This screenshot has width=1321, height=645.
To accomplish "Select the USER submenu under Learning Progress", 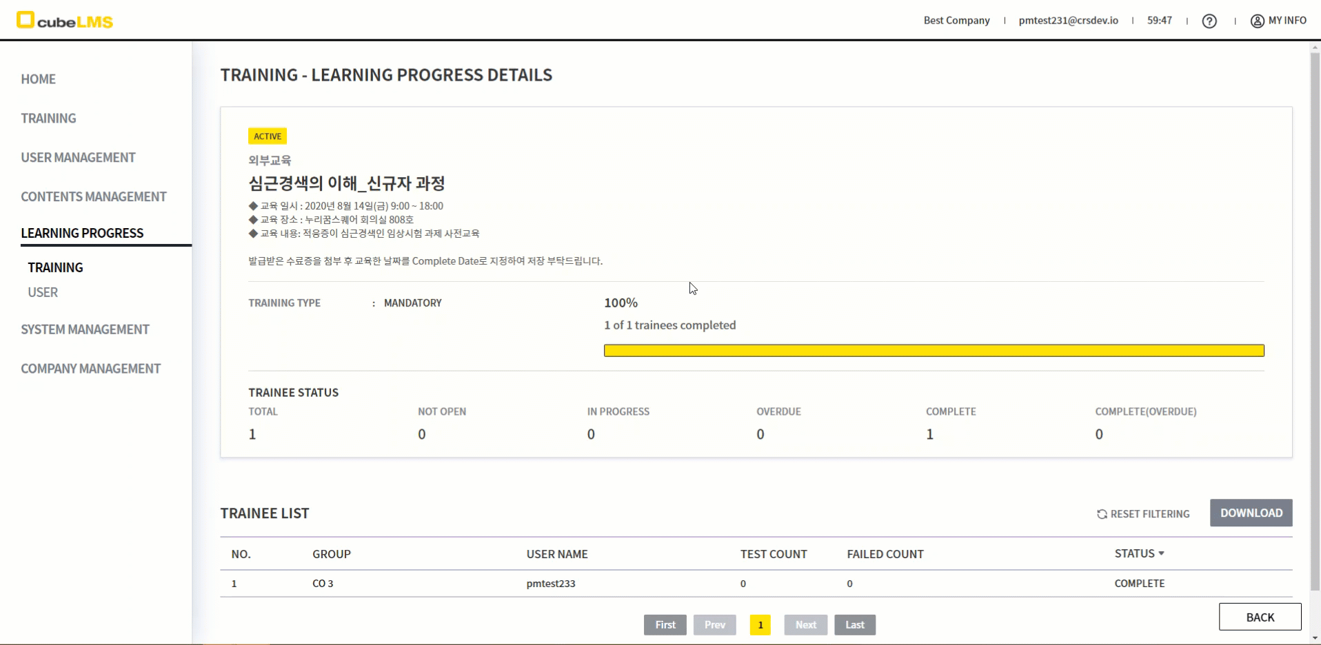I will [x=43, y=292].
